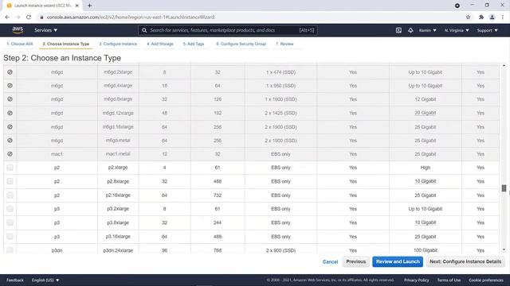This screenshot has width=510, height=286.
Task: Click the scrollbar down arrow
Action: point(504,249)
